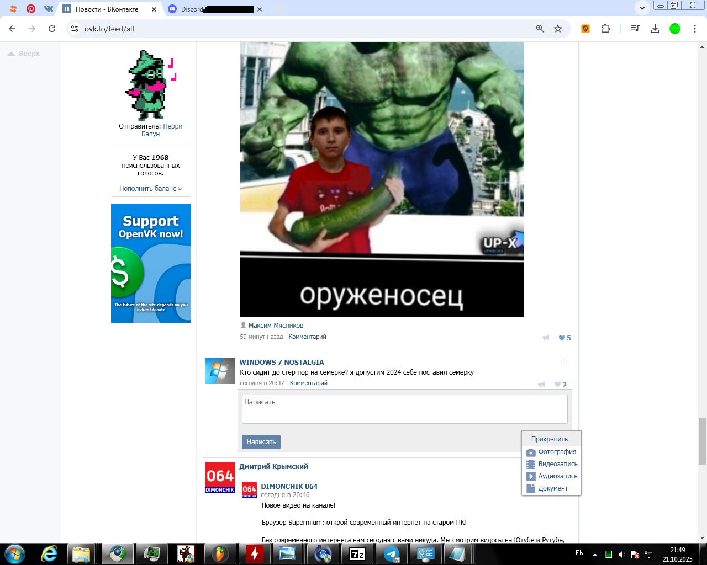The image size is (707, 565).
Task: Open the browser extensions puzzle icon
Action: coord(606,29)
